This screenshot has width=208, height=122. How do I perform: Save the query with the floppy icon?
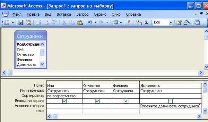pyautogui.click(x=21, y=22)
